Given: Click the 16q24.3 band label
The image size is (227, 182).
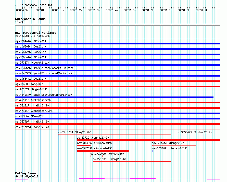Looking at the screenshot, I should pyautogui.click(x=21, y=22).
